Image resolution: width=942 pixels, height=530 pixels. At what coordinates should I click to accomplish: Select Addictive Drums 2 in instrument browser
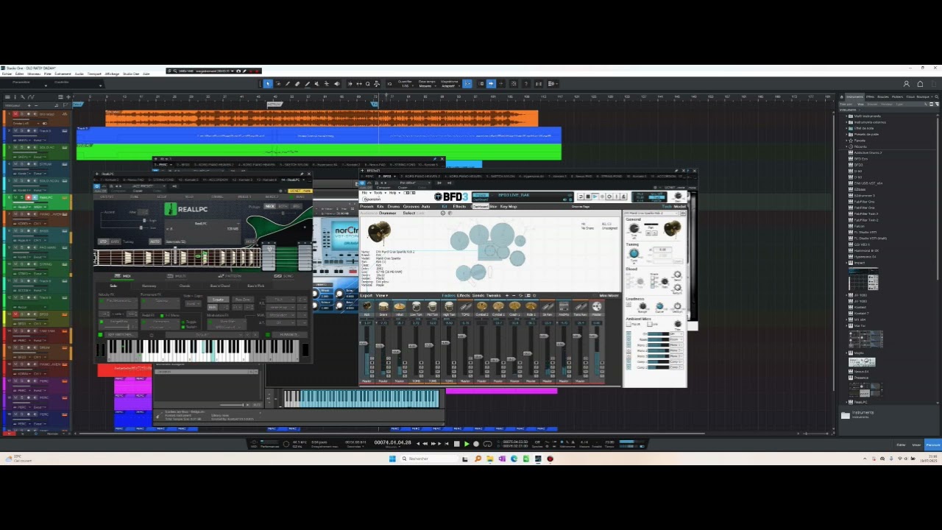(868, 152)
